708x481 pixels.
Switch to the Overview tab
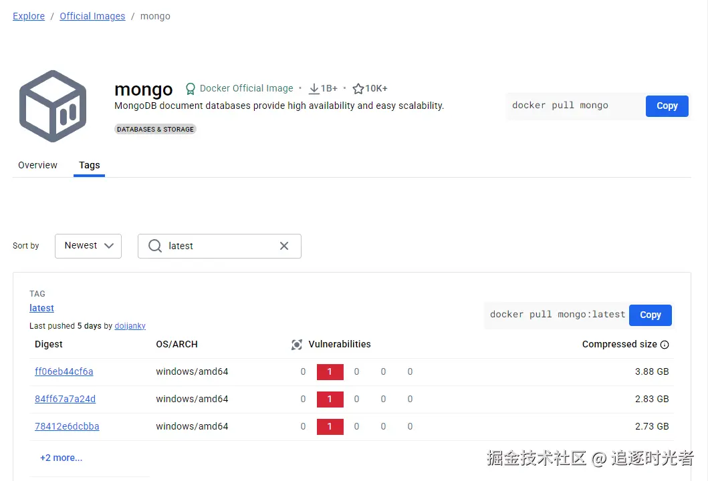tap(37, 165)
